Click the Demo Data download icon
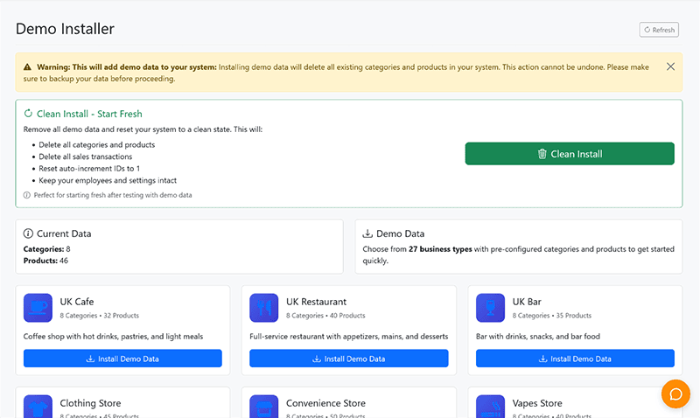Viewport: 700px width, 418px height. 367,233
